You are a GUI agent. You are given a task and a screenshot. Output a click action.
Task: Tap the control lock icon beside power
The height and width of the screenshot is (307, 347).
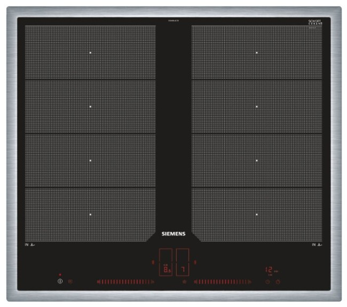pyautogui.click(x=70, y=282)
